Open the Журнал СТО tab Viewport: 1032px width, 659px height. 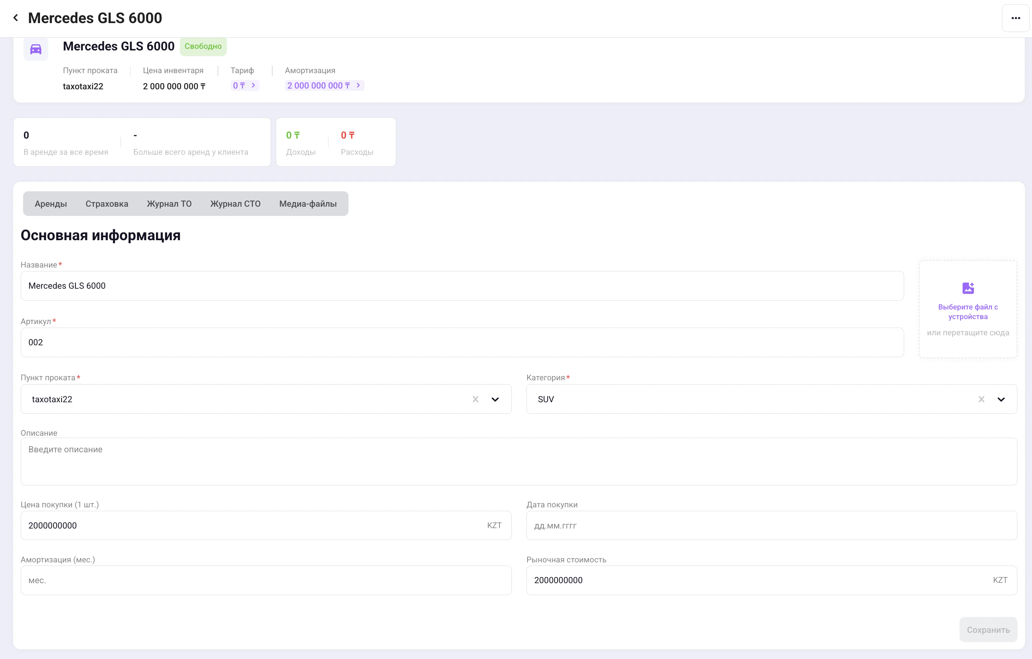coord(235,204)
